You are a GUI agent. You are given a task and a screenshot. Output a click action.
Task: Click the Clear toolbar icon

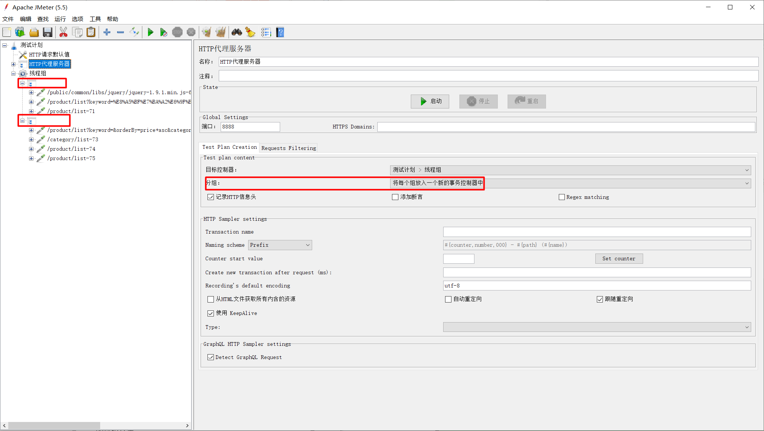click(207, 32)
